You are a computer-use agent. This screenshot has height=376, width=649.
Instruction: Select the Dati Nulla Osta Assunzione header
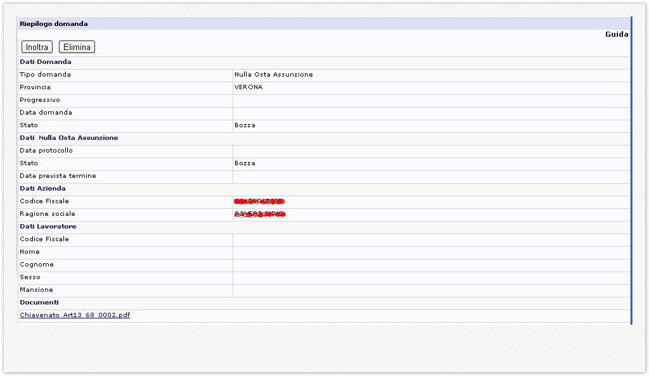68,138
